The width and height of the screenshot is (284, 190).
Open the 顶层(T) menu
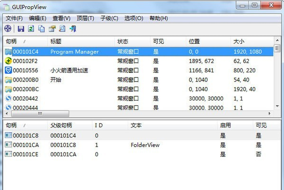[85, 18]
